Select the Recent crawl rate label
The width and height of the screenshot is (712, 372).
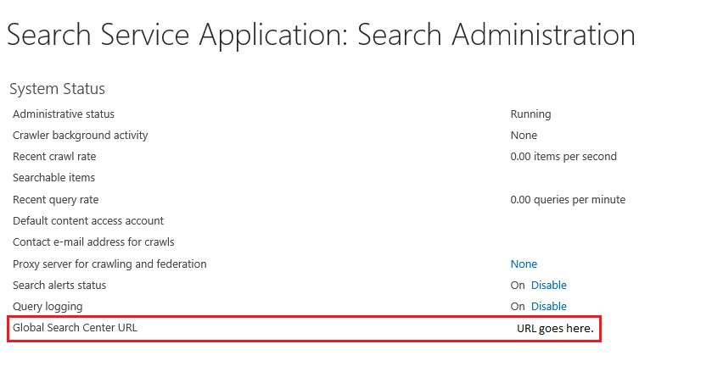pos(54,157)
